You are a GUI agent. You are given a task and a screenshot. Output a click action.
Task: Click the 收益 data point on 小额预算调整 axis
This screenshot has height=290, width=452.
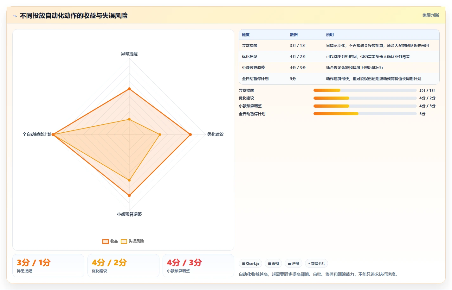[x=129, y=196]
